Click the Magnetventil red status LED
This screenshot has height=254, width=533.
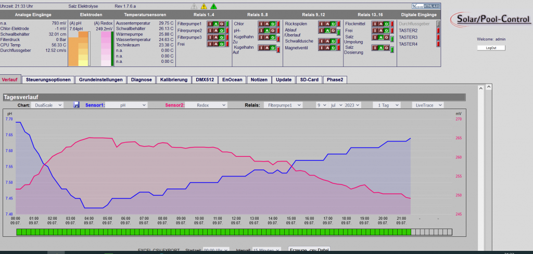pyautogui.click(x=338, y=48)
